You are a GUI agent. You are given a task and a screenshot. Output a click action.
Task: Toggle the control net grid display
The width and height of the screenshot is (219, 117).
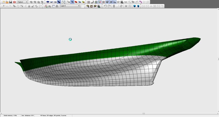pyautogui.click(x=89, y=2)
